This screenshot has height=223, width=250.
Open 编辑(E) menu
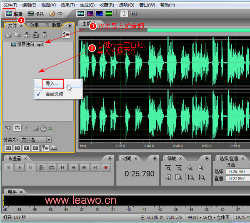pos(29,5)
